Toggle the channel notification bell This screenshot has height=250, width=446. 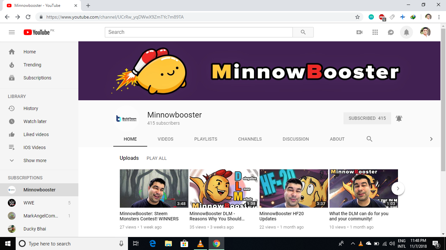coord(399,118)
